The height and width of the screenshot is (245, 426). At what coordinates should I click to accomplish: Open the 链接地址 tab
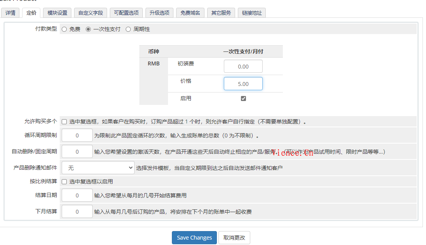tap(251, 12)
